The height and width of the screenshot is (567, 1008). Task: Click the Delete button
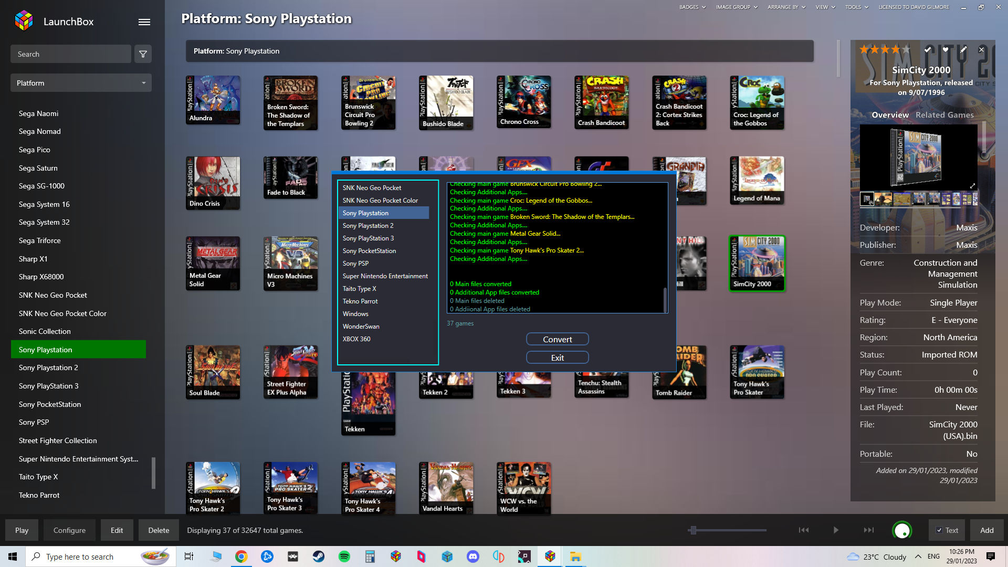[x=159, y=530]
